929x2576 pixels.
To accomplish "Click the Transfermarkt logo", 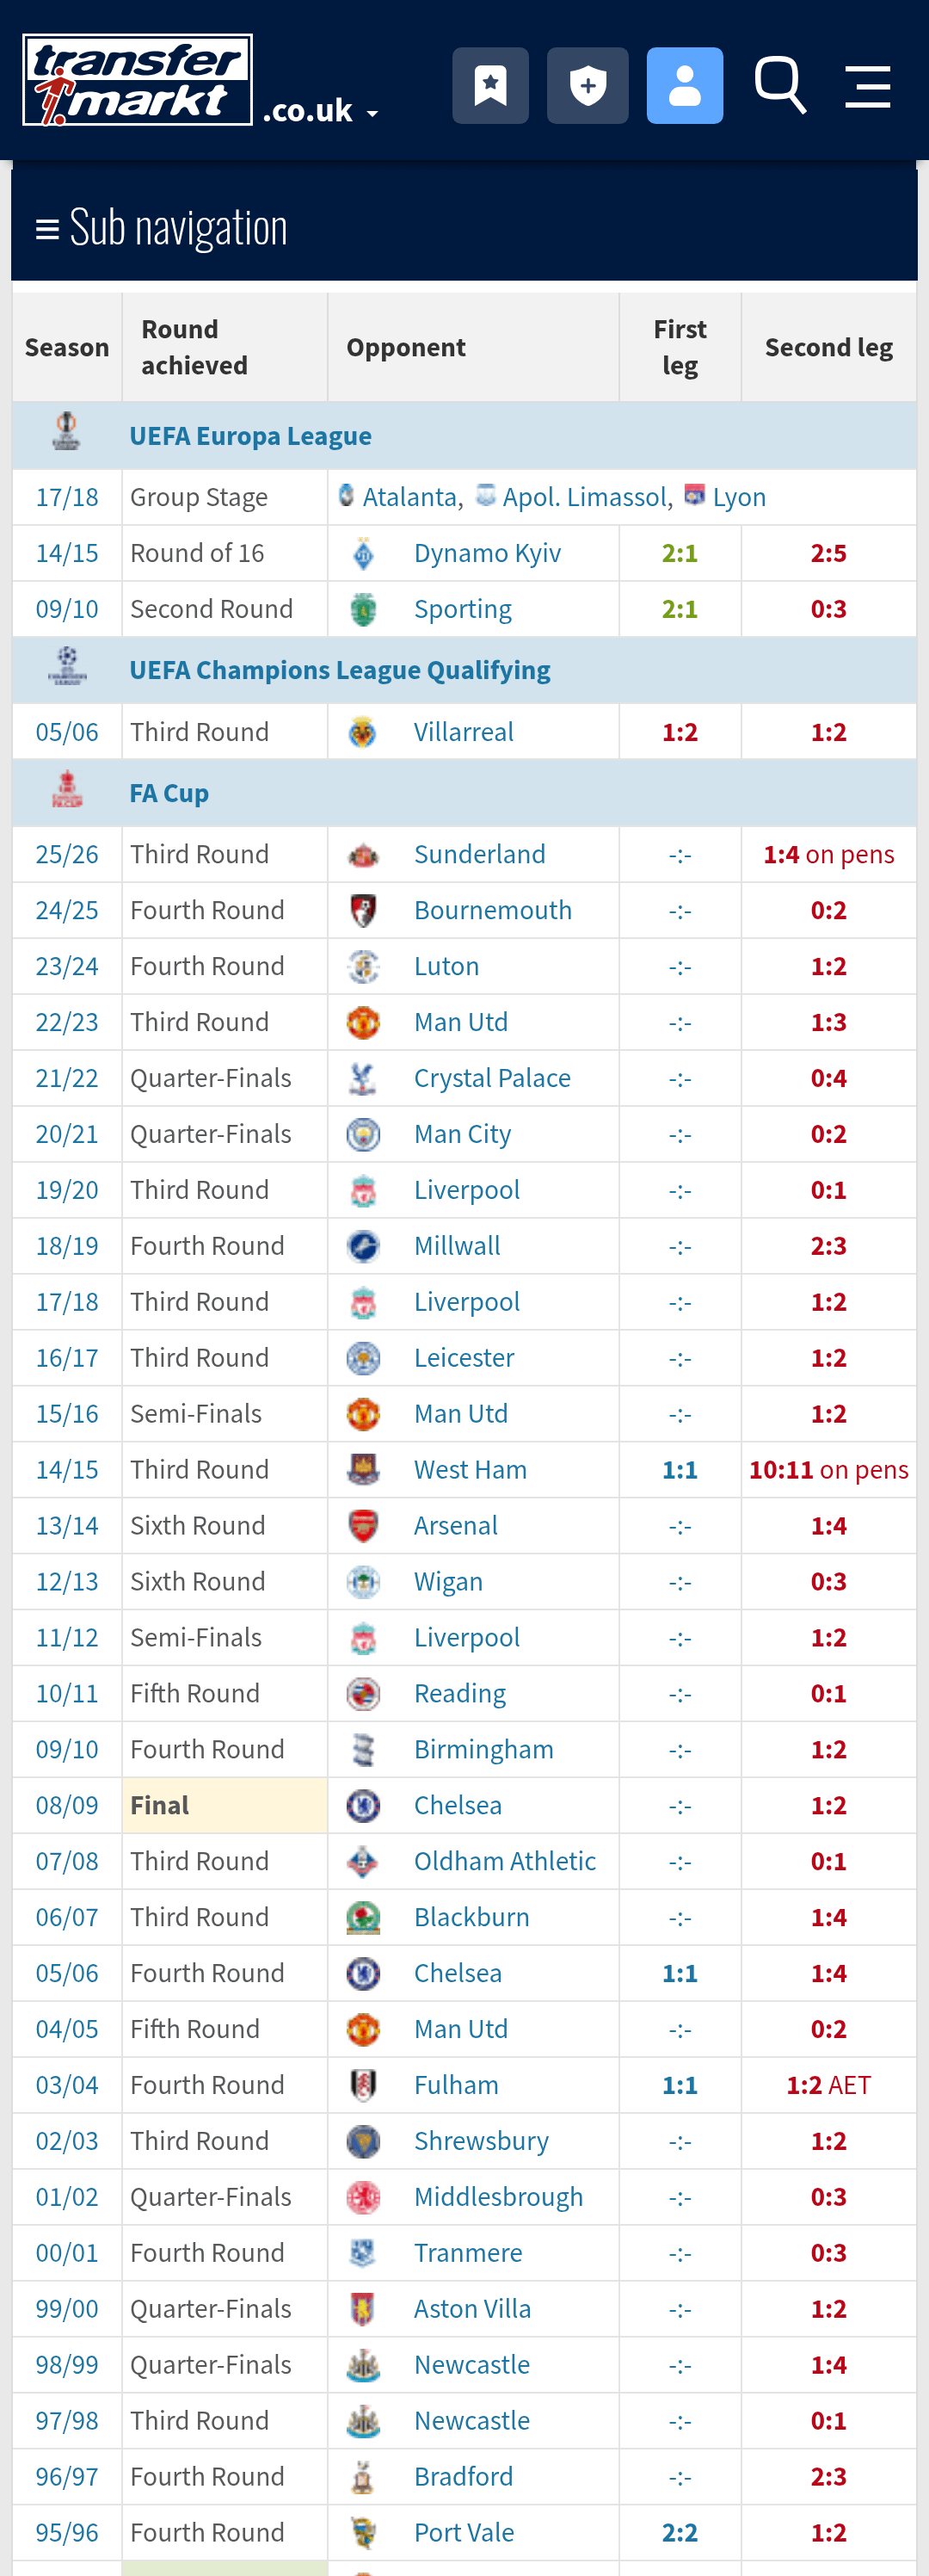I will click(x=138, y=80).
